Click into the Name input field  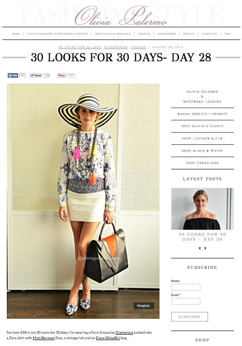coord(186,287)
